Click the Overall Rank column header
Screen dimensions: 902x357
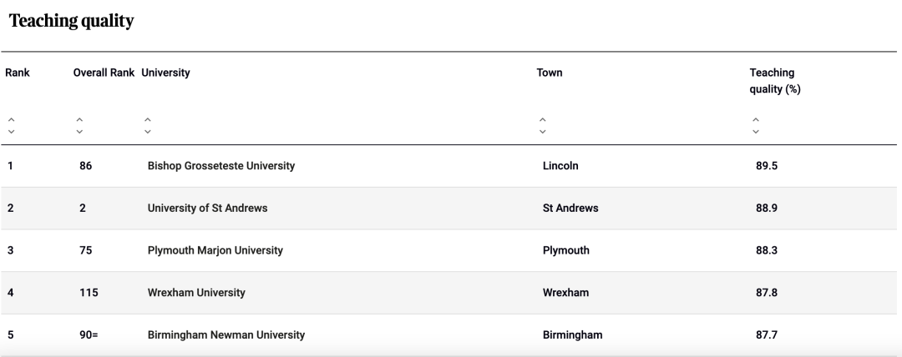pos(104,73)
